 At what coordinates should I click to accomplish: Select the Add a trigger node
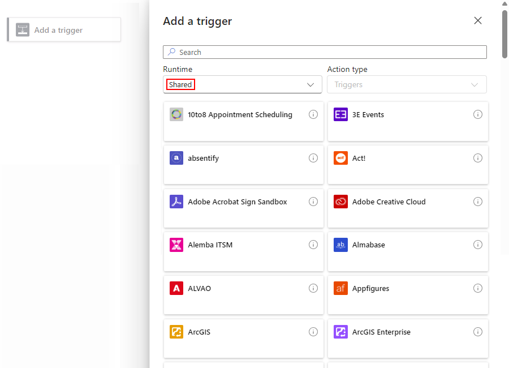pos(63,29)
